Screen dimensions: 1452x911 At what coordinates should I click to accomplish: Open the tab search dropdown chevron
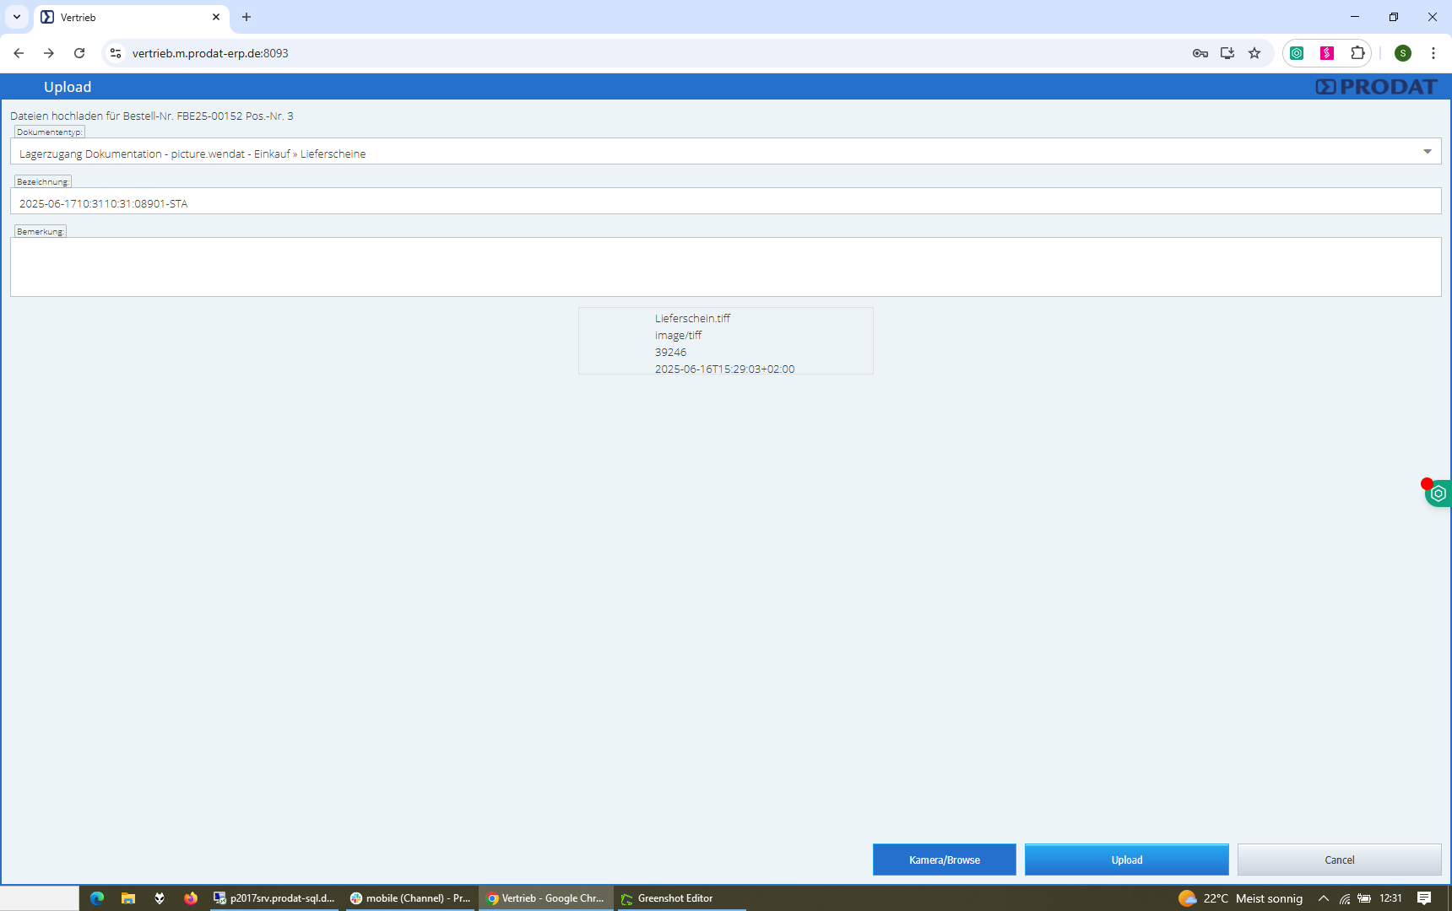pyautogui.click(x=17, y=17)
